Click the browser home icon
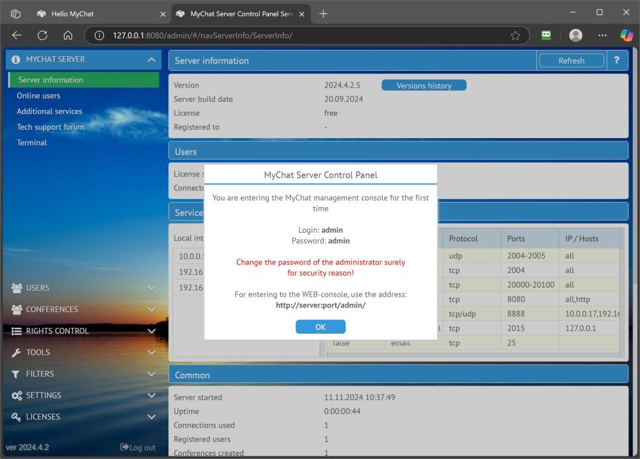This screenshot has height=459, width=640. [68, 35]
